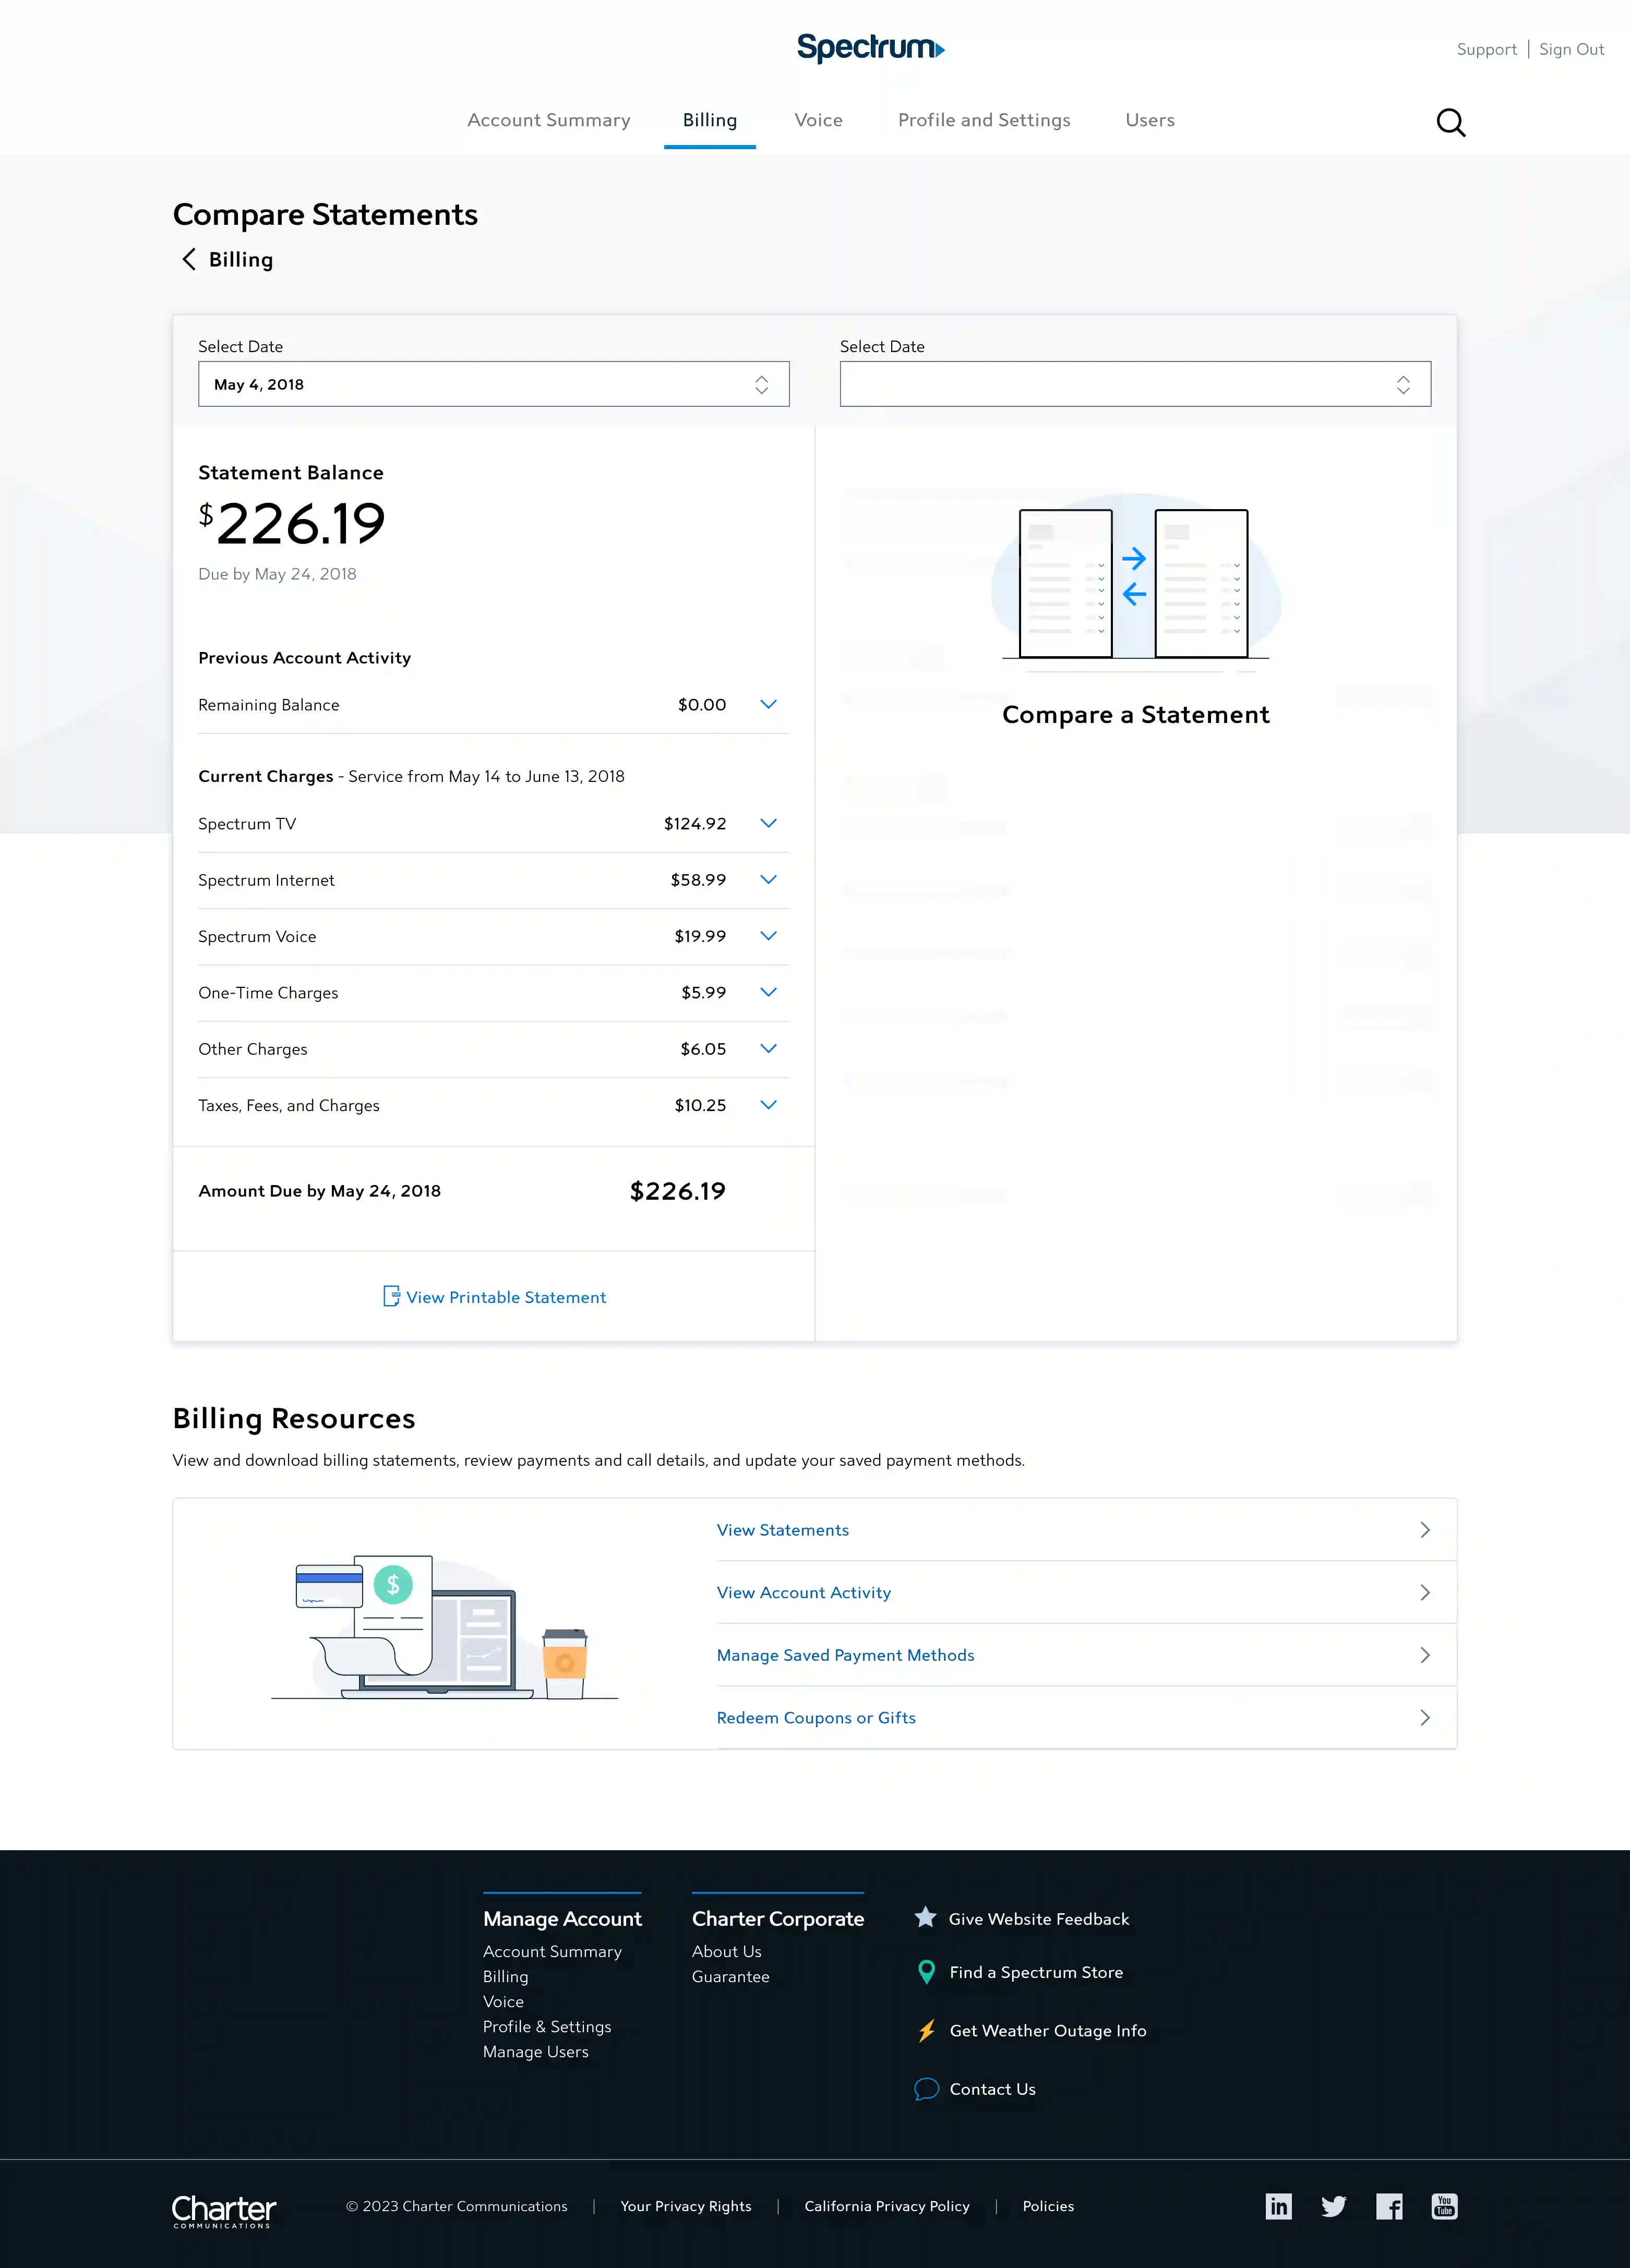
Task: Click the lightning bolt outage icon
Action: pyautogui.click(x=927, y=2031)
